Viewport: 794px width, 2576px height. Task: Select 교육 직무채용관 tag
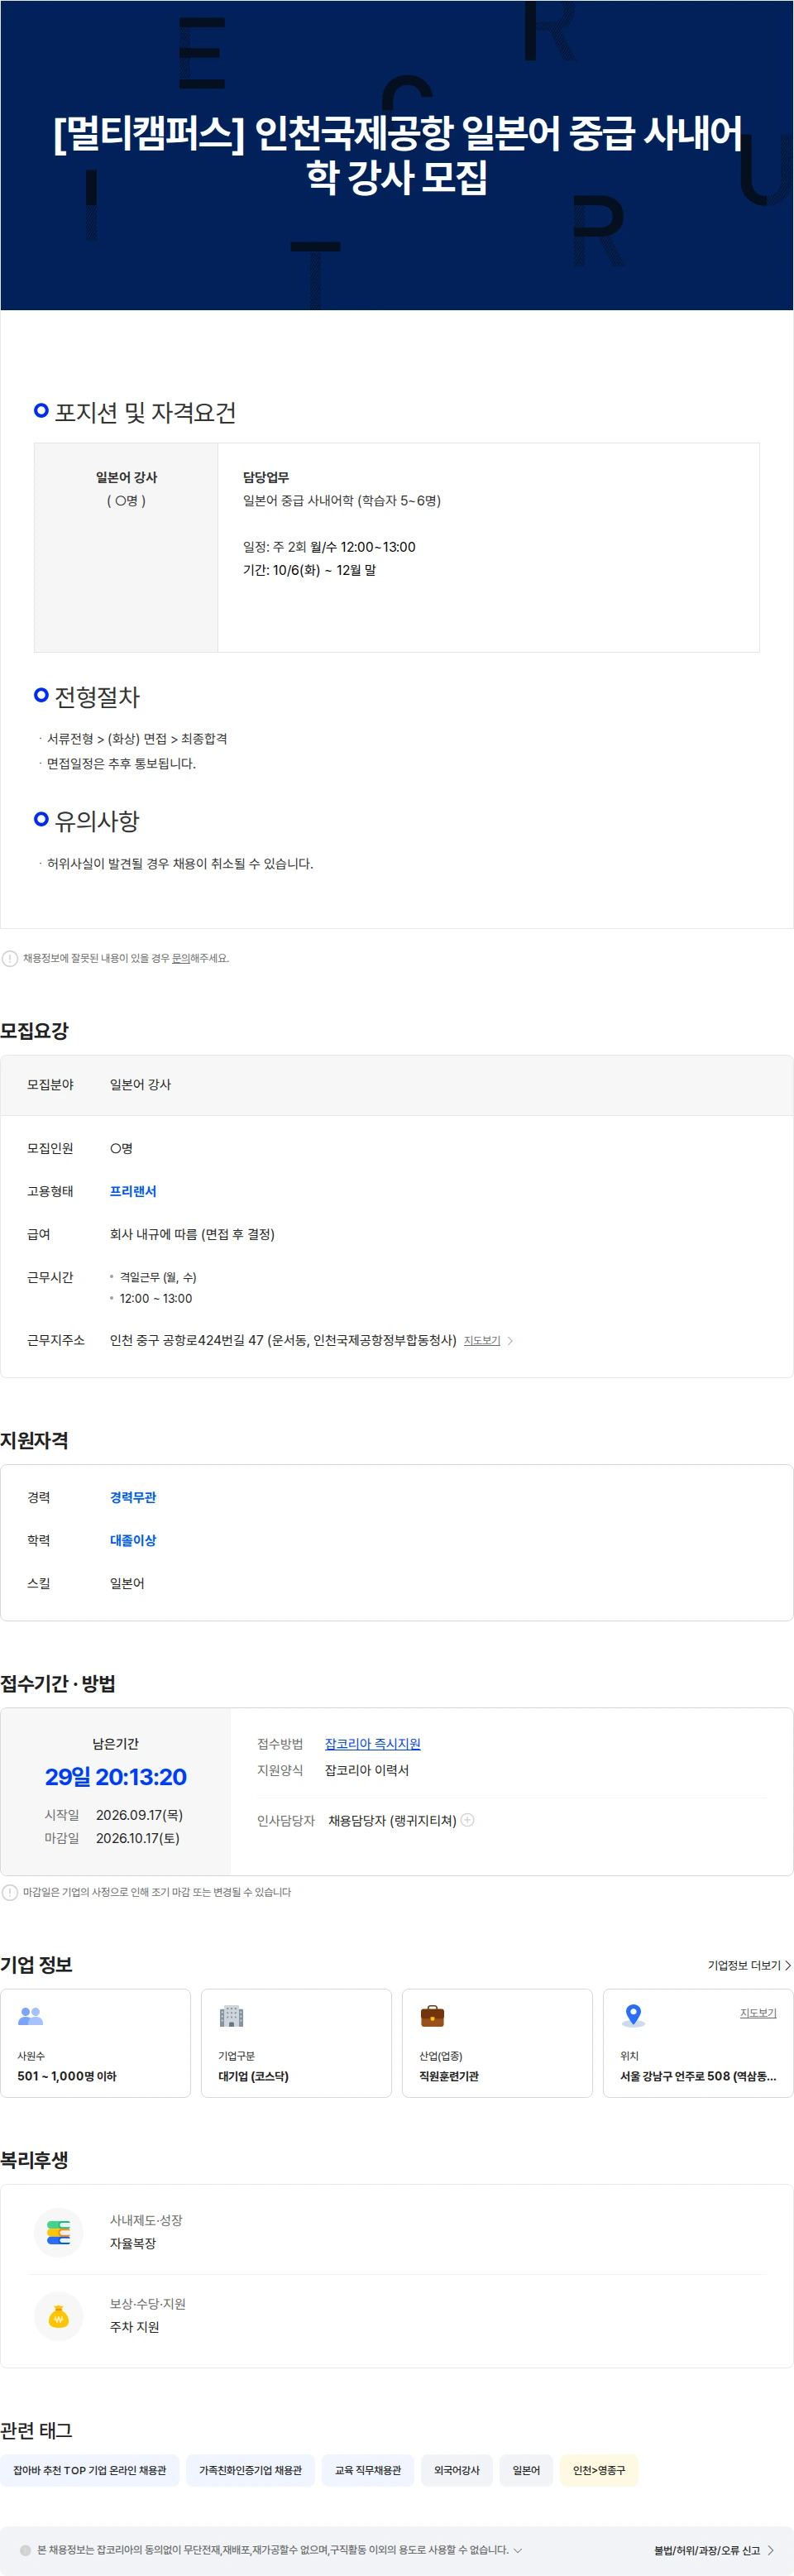368,2470
